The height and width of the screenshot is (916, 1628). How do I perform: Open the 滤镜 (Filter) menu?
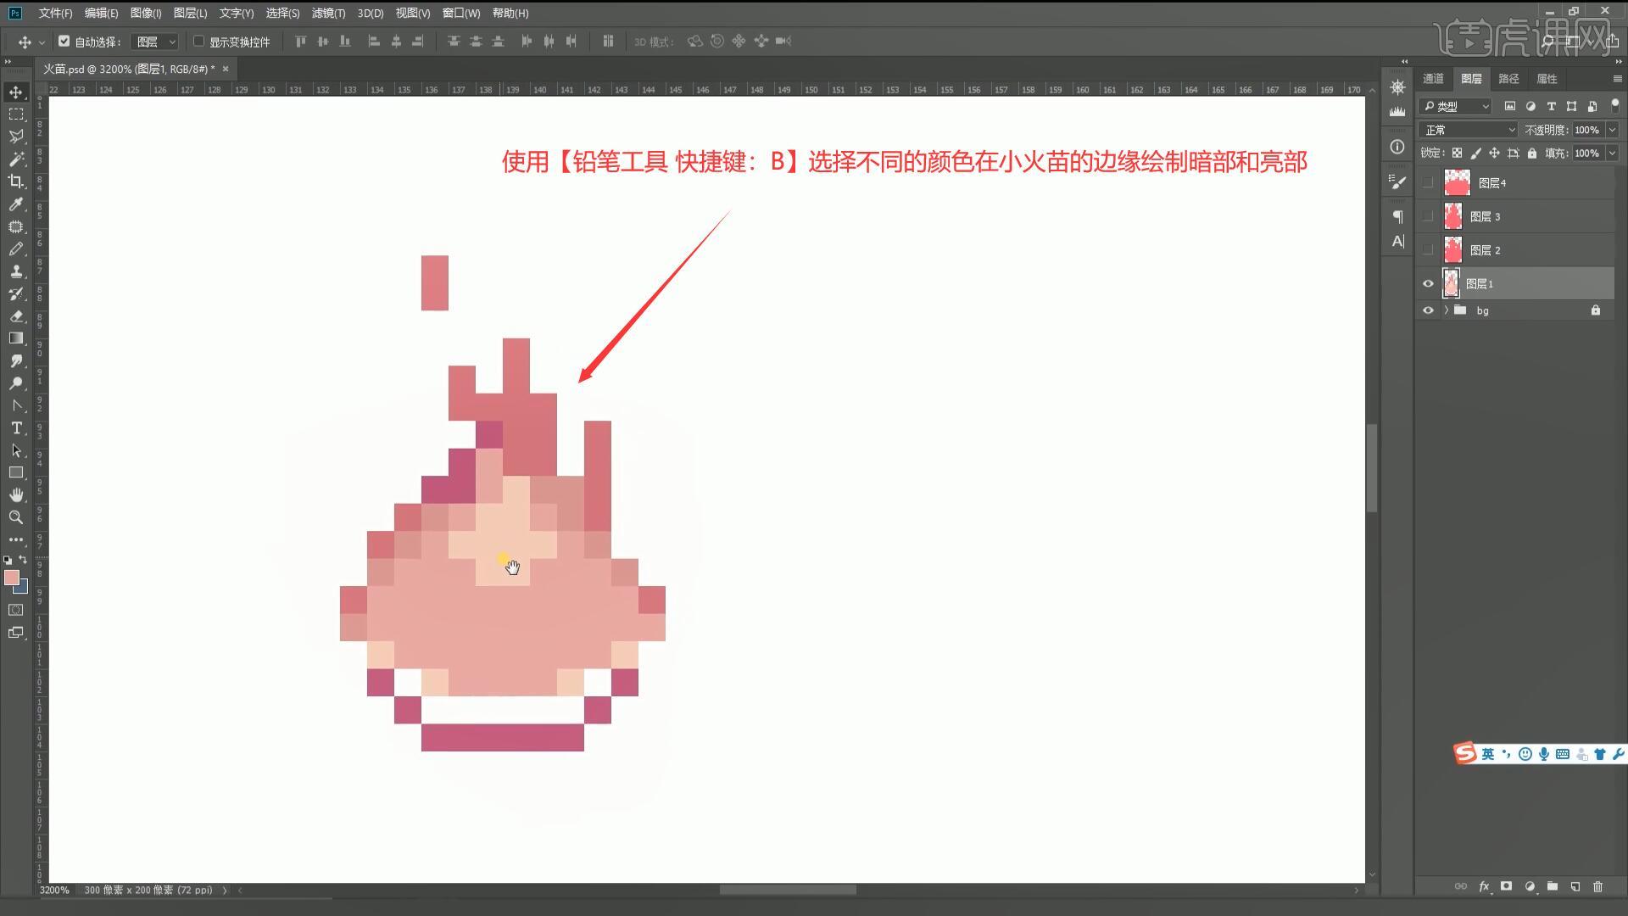pyautogui.click(x=328, y=13)
